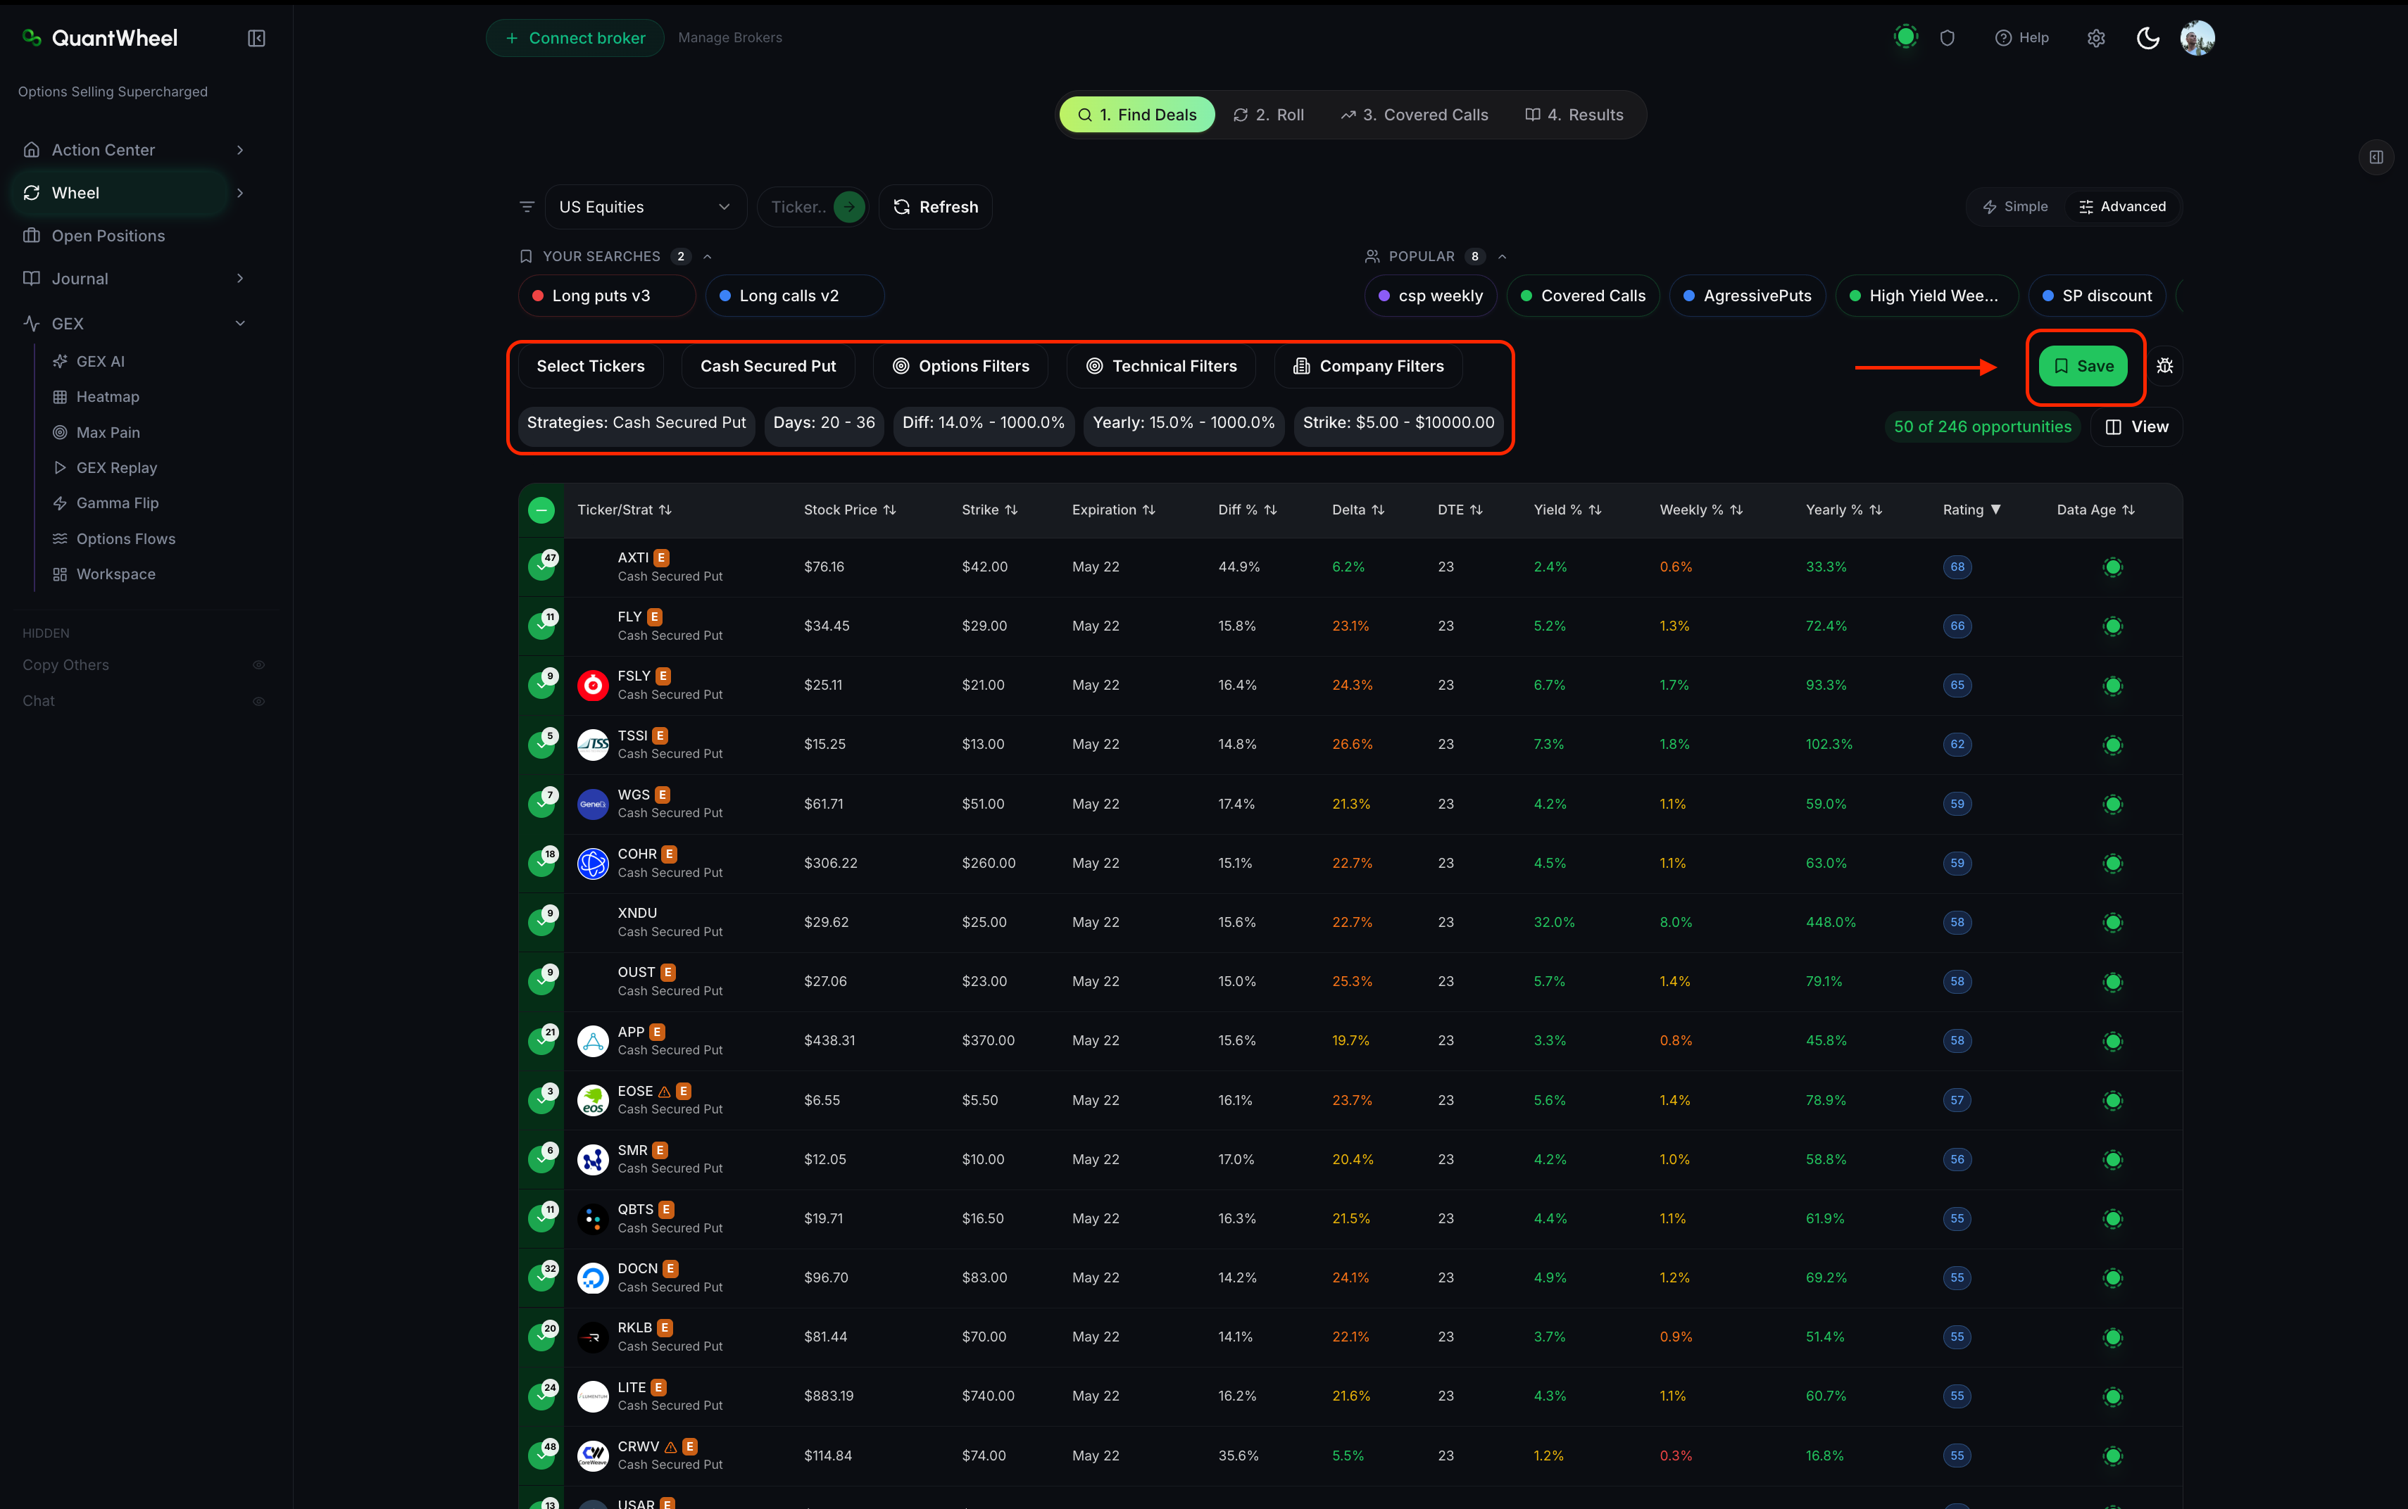
Task: Uncheck the XNDU row checkbox
Action: 541,922
